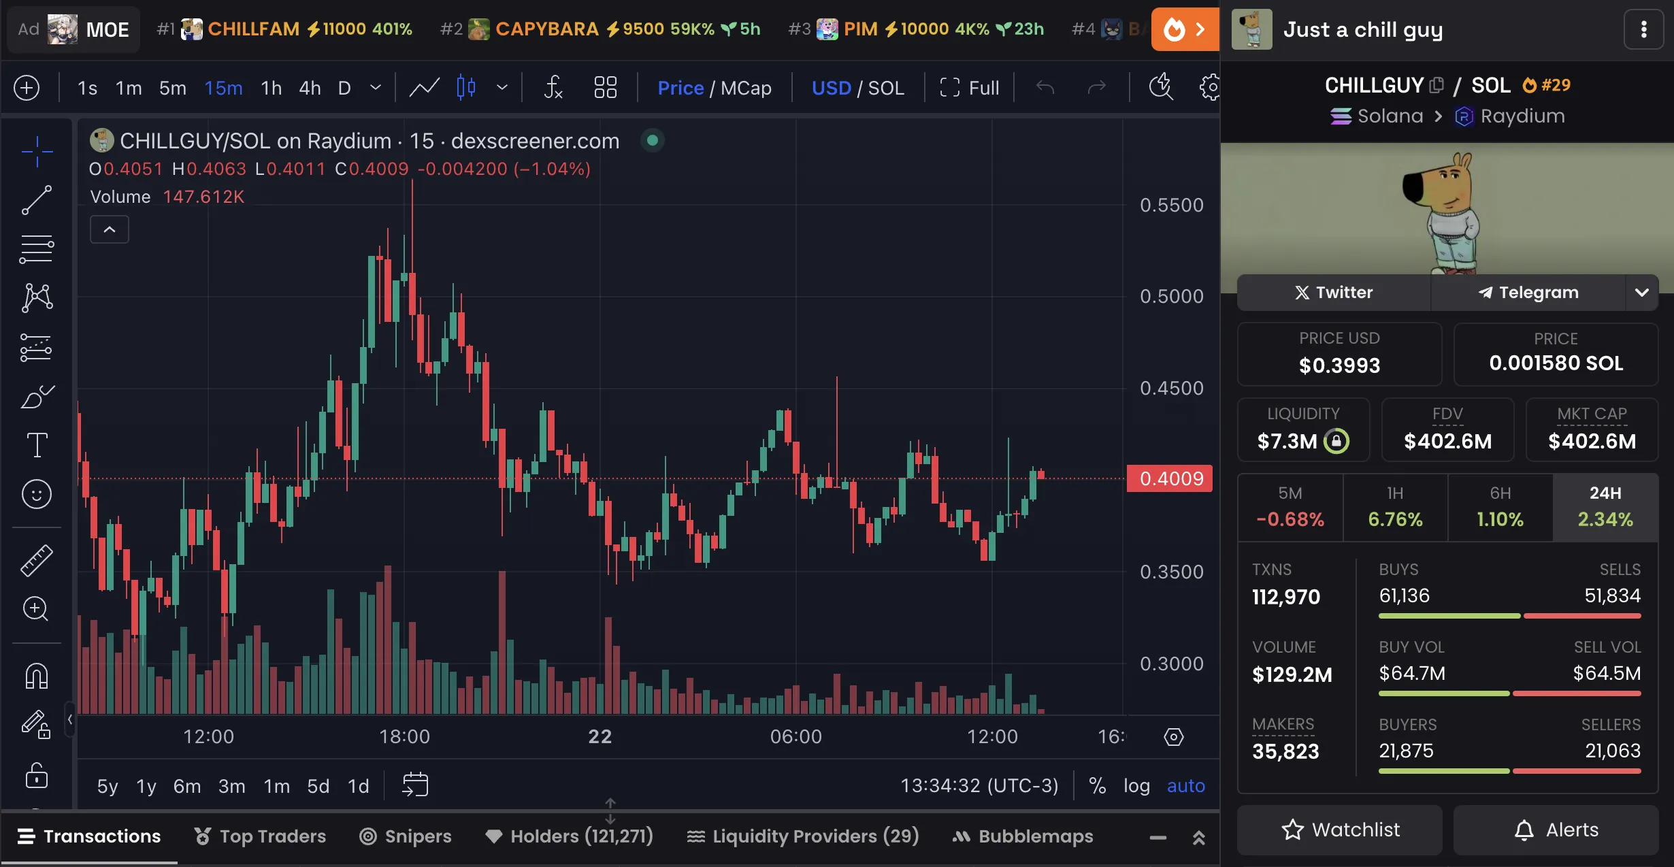Open the Alerts button
Viewport: 1674px width, 867px height.
tap(1556, 830)
